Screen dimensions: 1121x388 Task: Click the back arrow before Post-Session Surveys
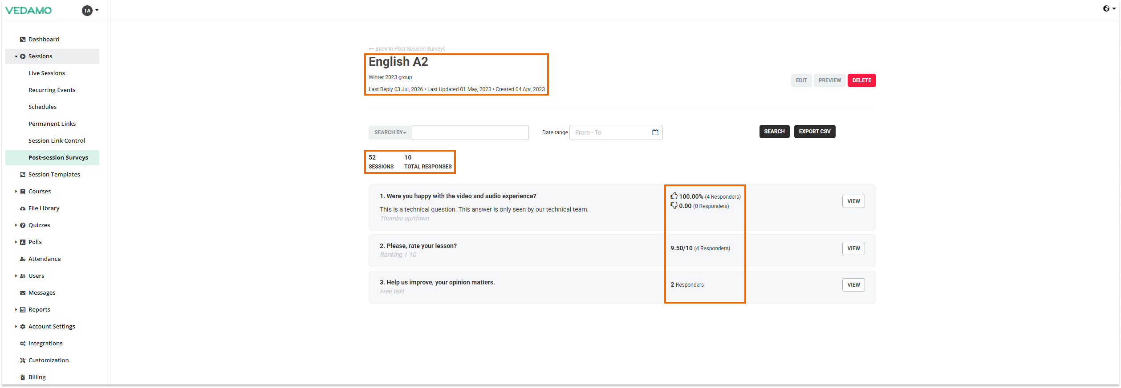pos(371,49)
